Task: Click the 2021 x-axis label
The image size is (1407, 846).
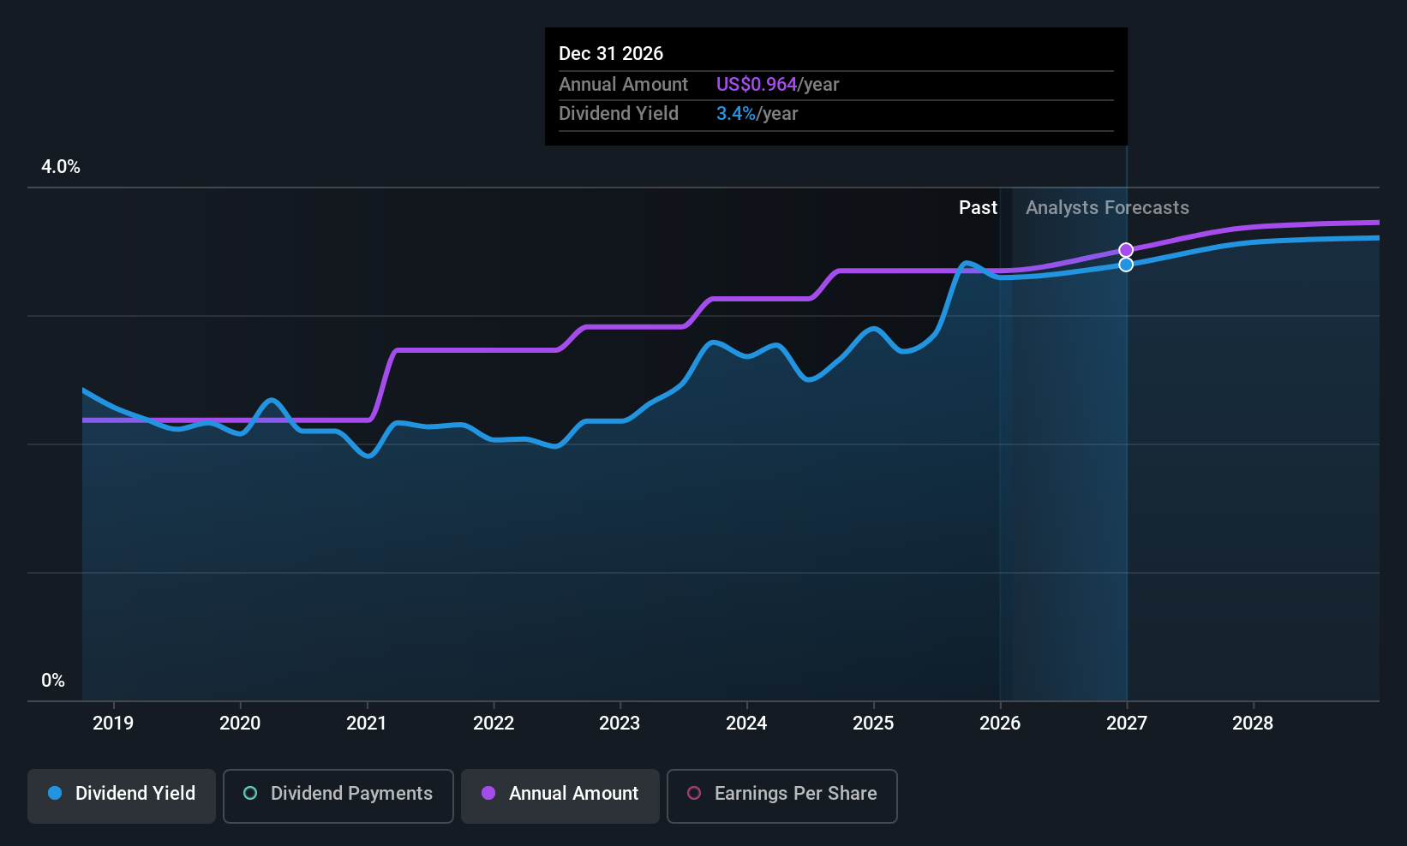Action: click(367, 724)
